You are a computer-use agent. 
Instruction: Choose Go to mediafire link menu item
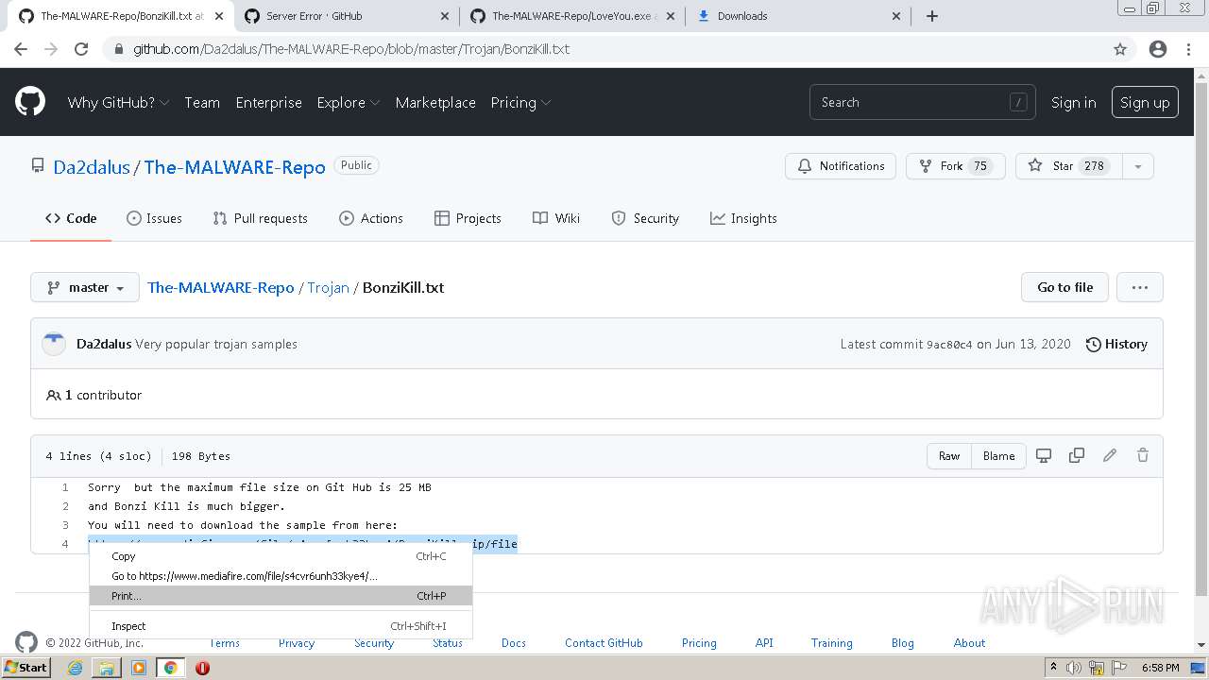point(281,576)
